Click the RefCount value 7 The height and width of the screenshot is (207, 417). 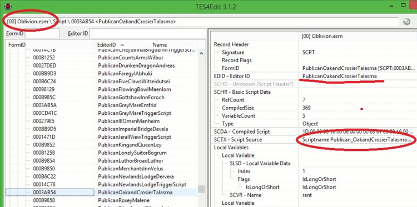coord(304,100)
